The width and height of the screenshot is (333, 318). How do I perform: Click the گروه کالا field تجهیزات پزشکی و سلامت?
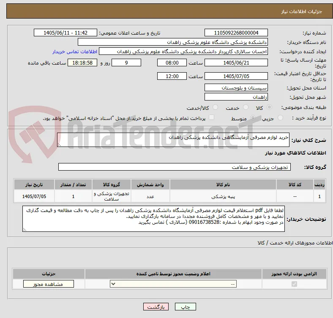[x=175, y=167]
